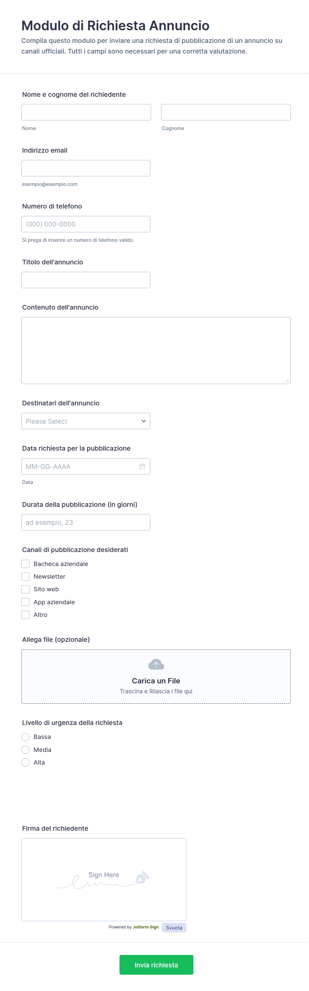Check the Bacheca aziendale checkbox
The height and width of the screenshot is (991, 309).
[x=25, y=564]
